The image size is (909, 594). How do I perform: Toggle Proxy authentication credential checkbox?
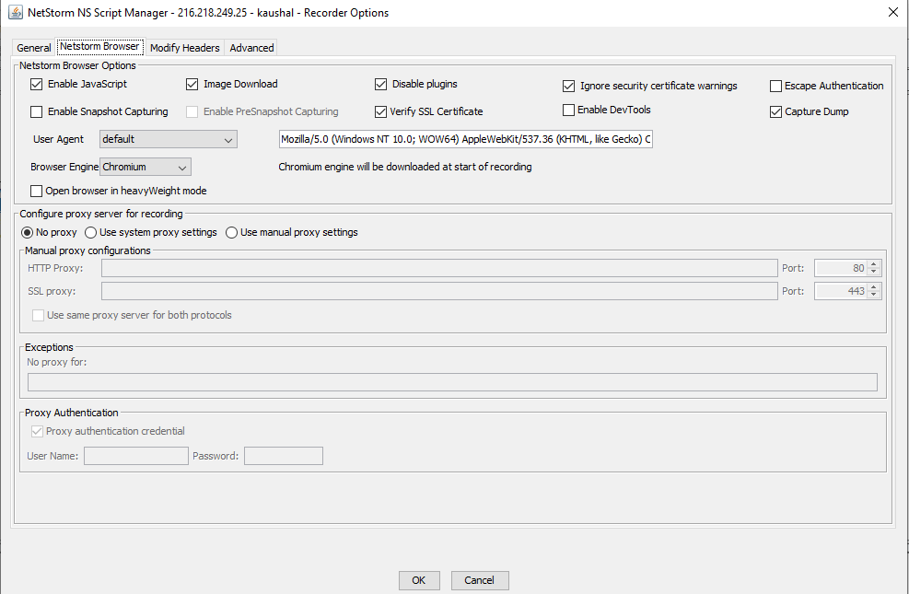37,431
